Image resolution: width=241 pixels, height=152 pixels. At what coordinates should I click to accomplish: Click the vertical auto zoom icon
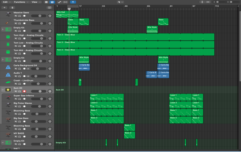pos(202,2)
